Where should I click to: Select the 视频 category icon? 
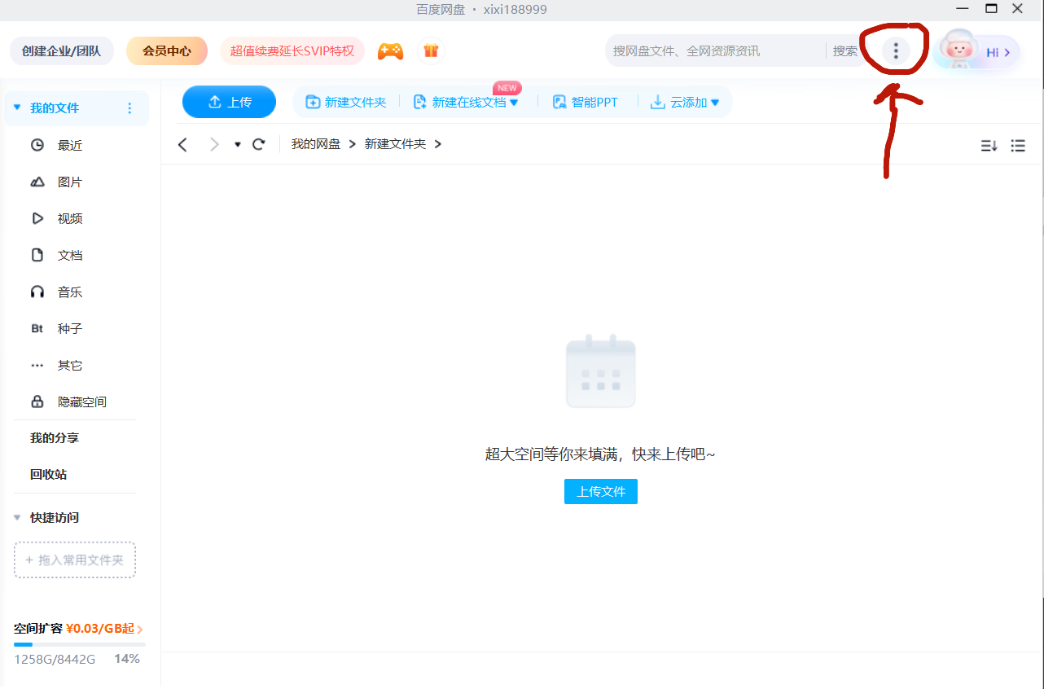(37, 218)
